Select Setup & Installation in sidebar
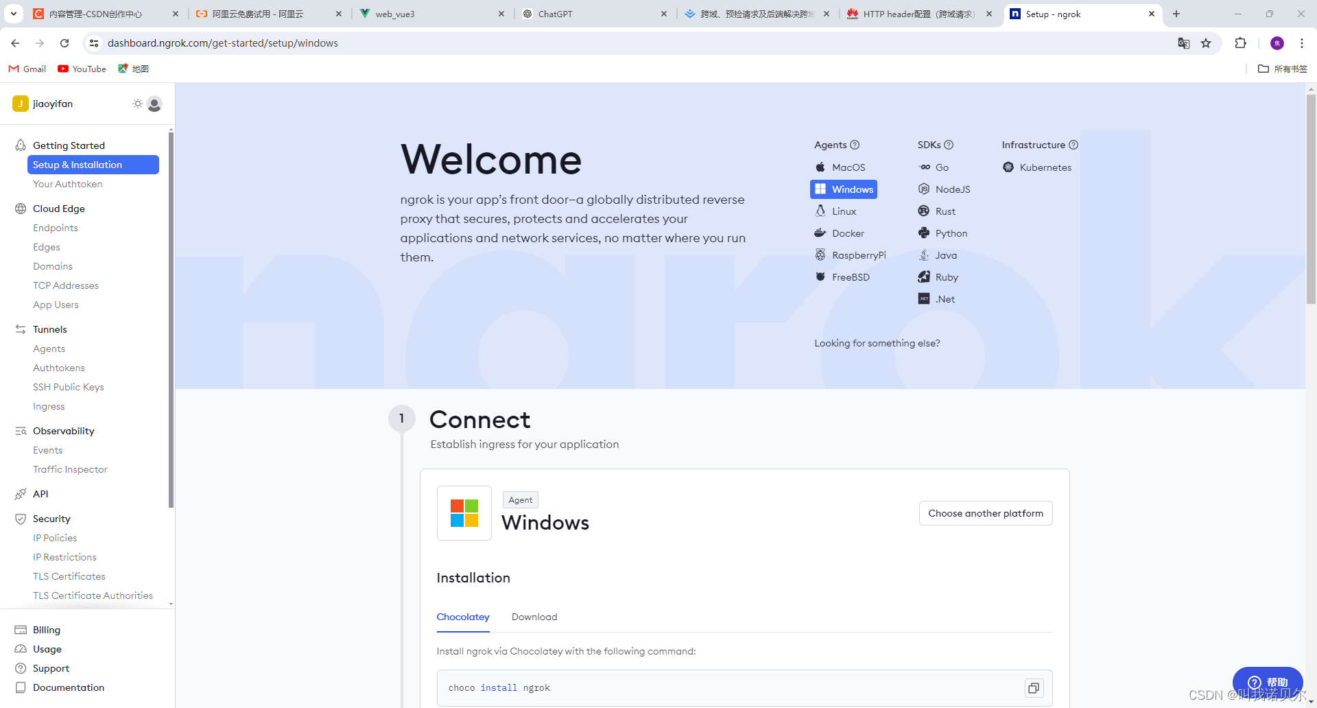Viewport: 1317px width, 708px height. click(x=93, y=165)
